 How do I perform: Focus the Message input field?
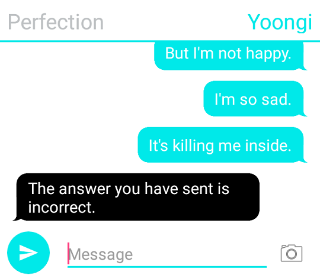click(167, 254)
